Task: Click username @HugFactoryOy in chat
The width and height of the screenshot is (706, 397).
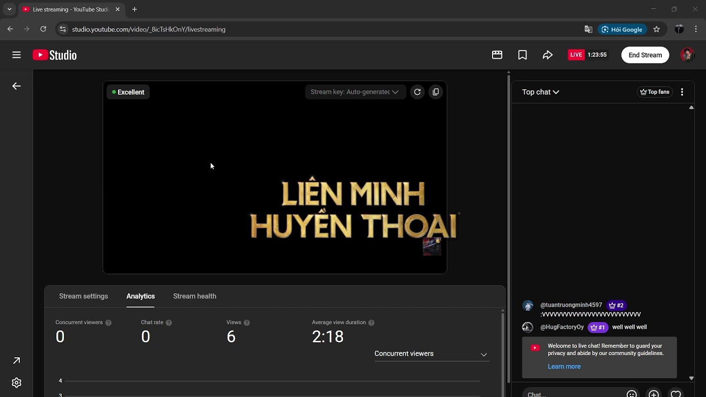Action: 561,327
